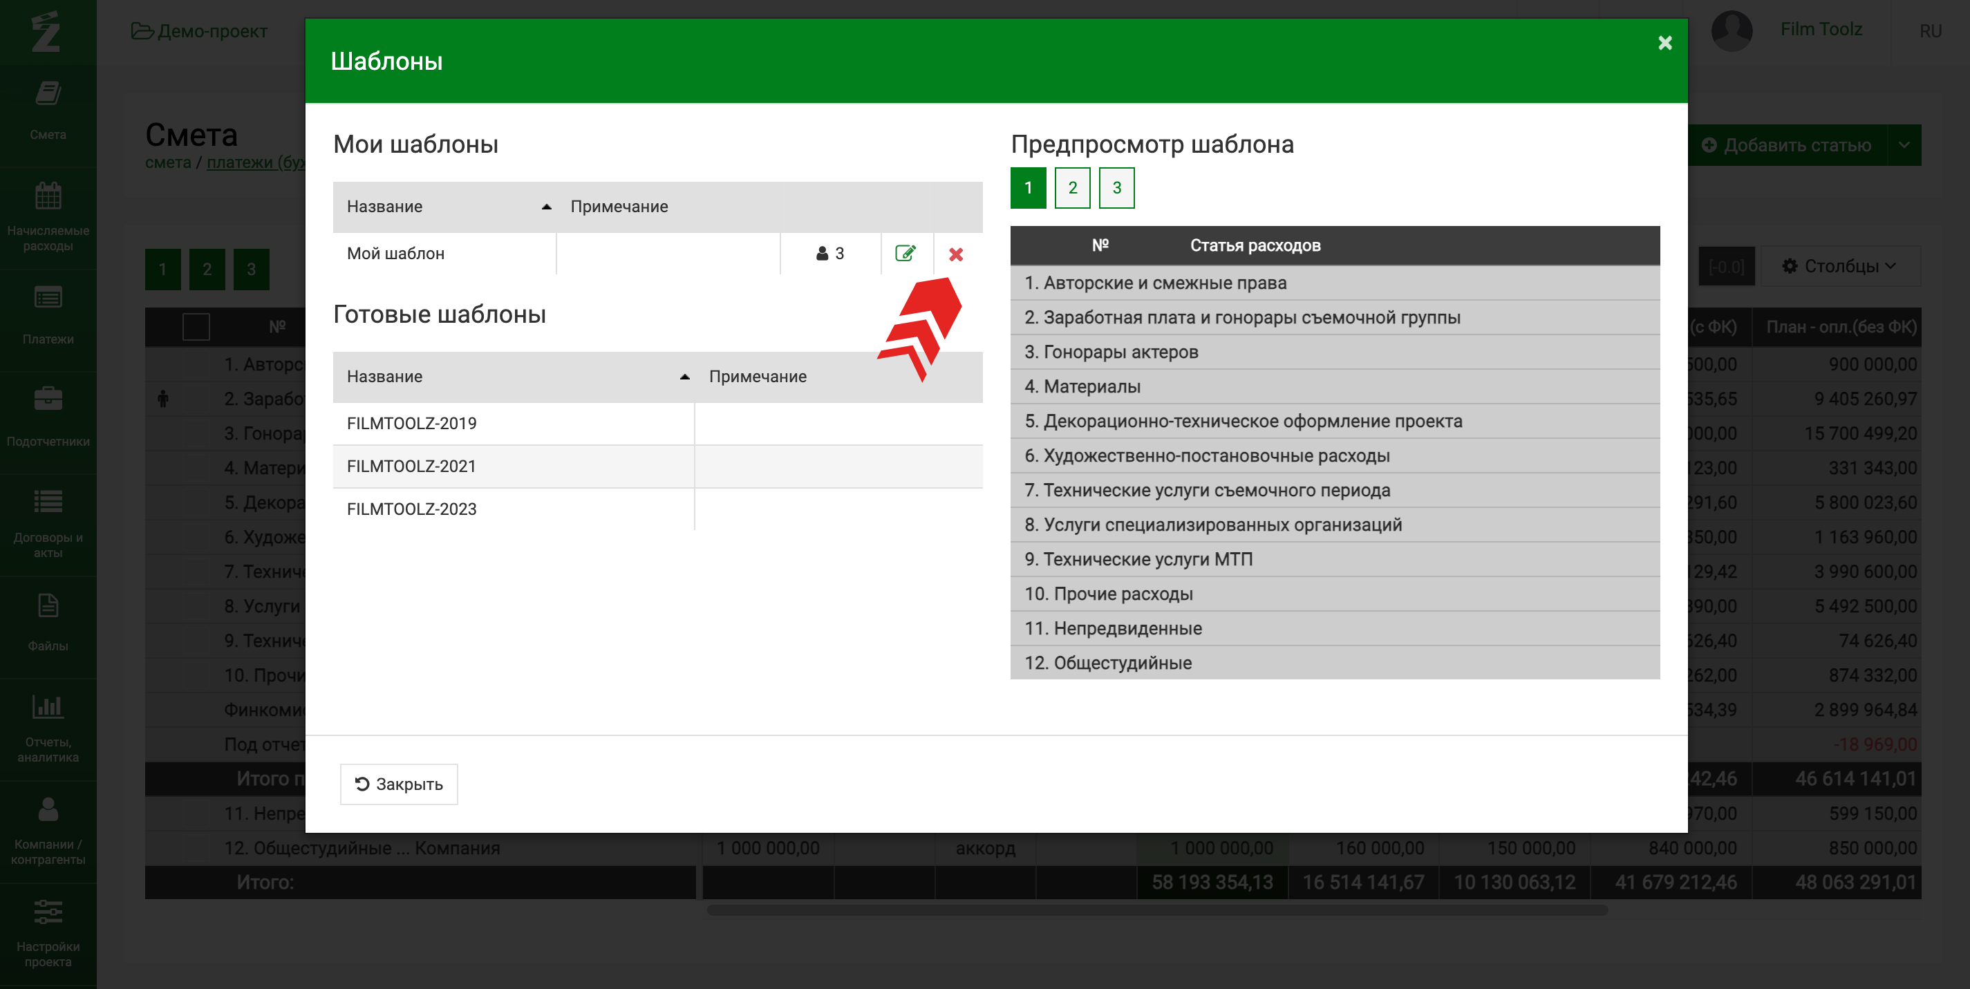
Task: Open the платежи link under Смета
Action: tap(256, 162)
